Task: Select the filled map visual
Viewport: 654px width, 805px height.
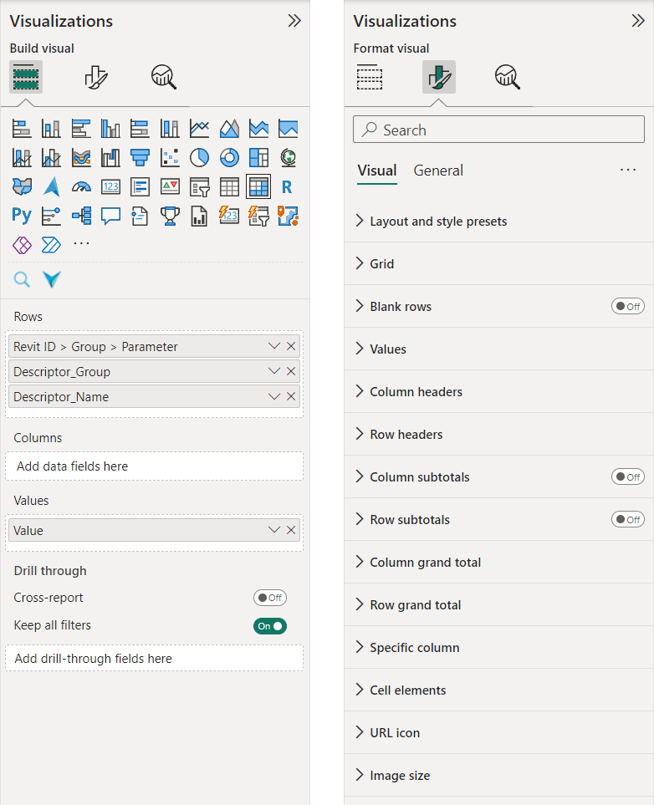Action: [22, 187]
